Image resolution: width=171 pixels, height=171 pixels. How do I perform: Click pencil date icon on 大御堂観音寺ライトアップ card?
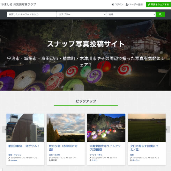tap(90, 158)
